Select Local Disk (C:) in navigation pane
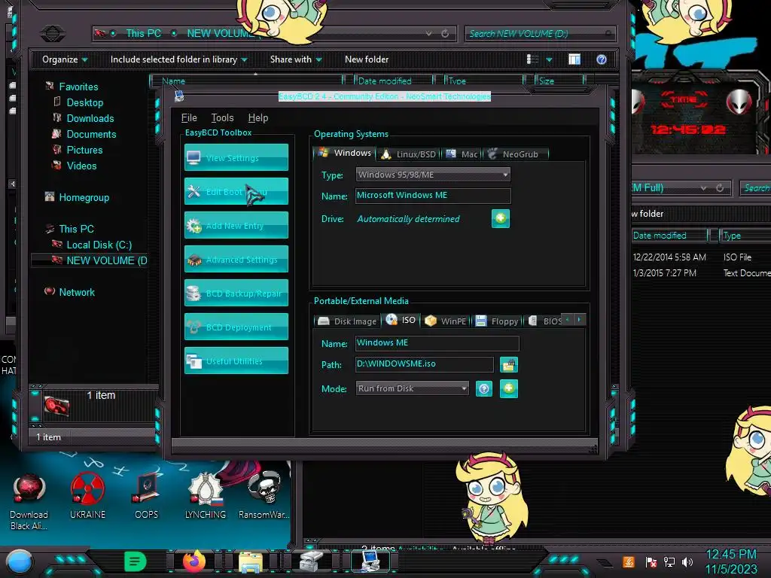 [x=99, y=245]
